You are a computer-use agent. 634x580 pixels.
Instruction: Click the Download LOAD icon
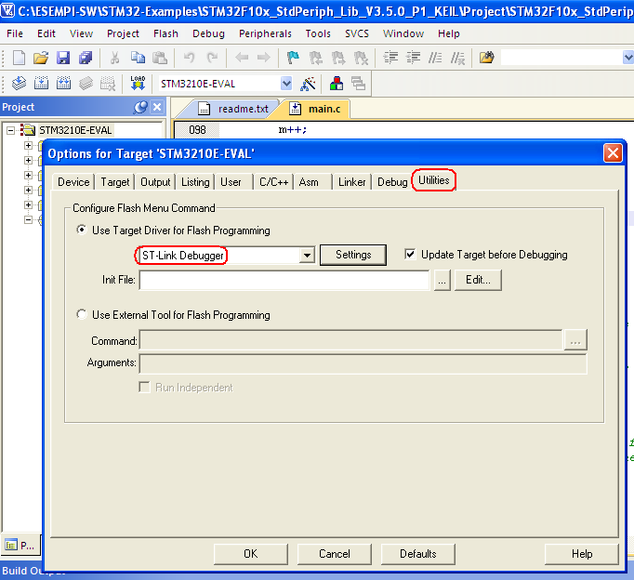pyautogui.click(x=138, y=84)
